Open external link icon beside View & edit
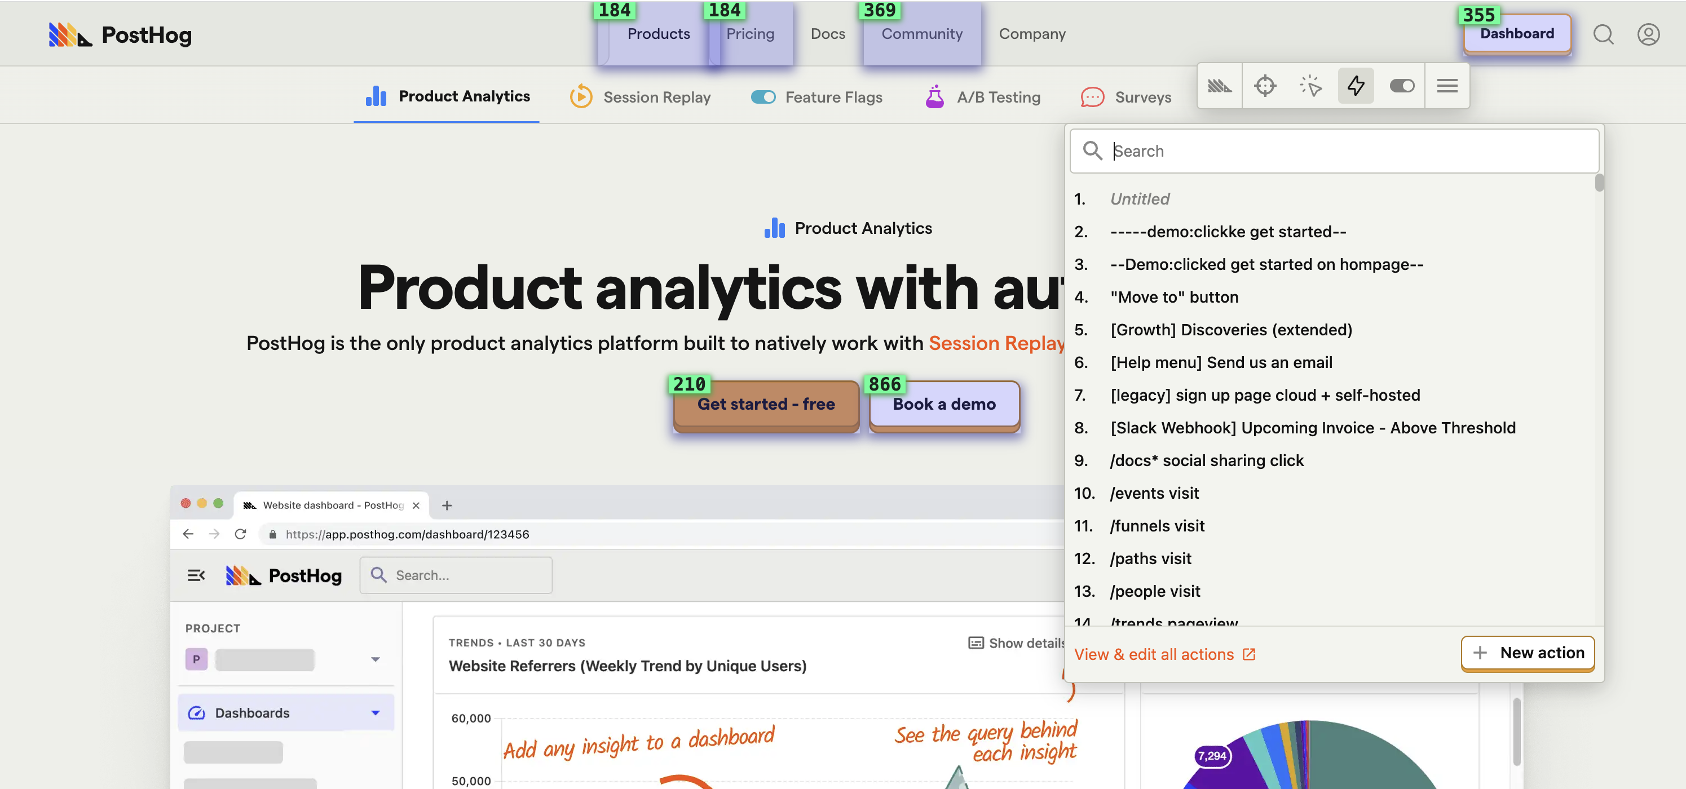 click(x=1249, y=654)
